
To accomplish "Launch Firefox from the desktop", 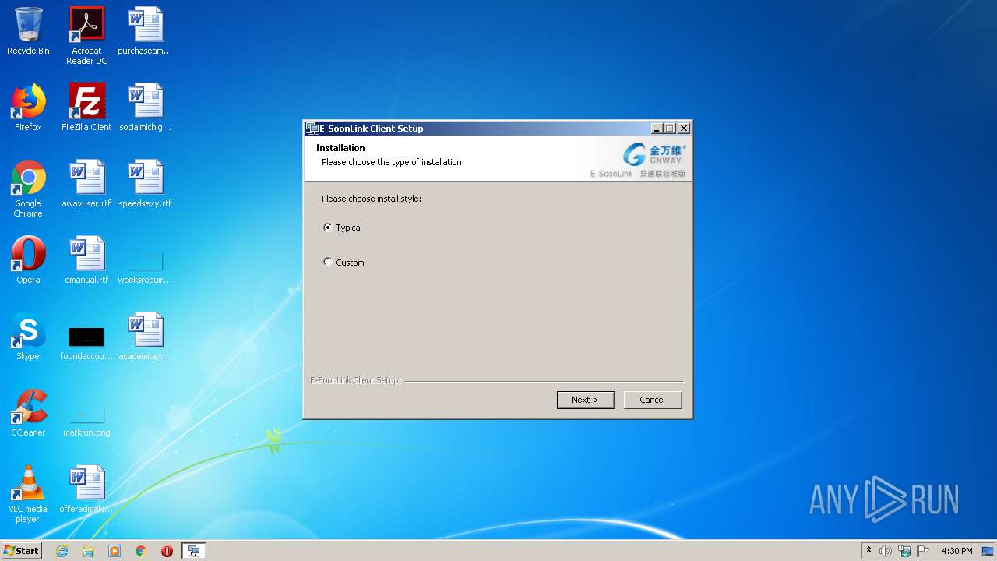I will [28, 108].
